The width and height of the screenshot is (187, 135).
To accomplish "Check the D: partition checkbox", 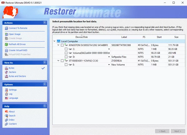I will click(66, 57).
